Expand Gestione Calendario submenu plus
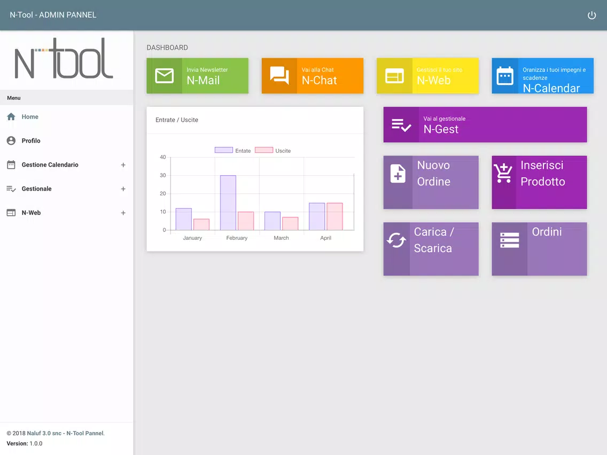Viewport: 607px width, 455px height. tap(123, 165)
